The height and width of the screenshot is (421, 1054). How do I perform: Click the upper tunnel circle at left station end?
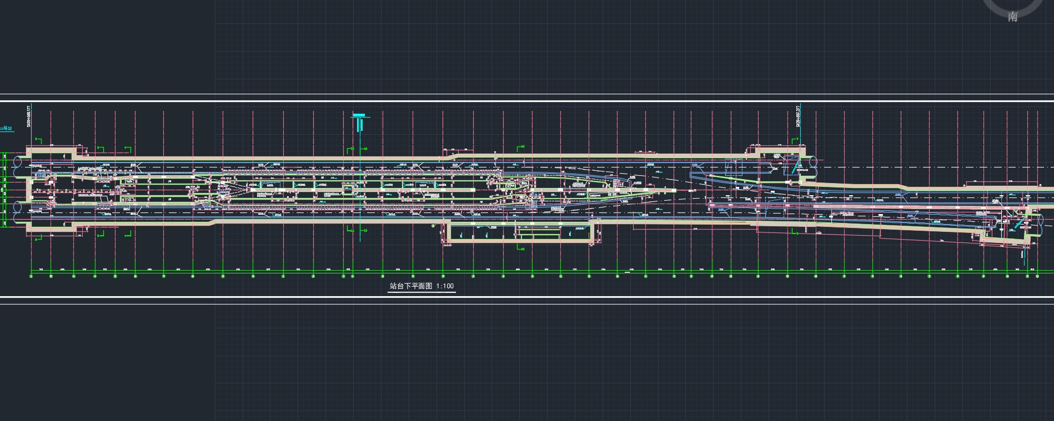point(18,163)
